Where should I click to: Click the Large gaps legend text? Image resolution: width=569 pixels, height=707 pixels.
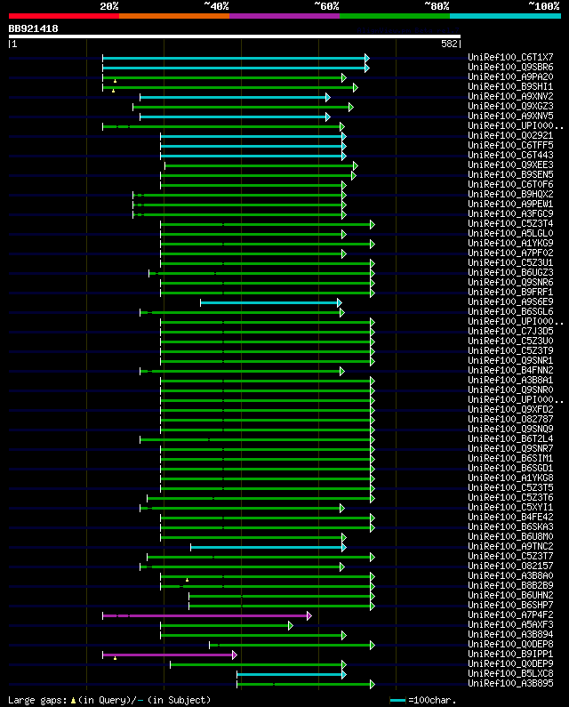[x=109, y=700]
